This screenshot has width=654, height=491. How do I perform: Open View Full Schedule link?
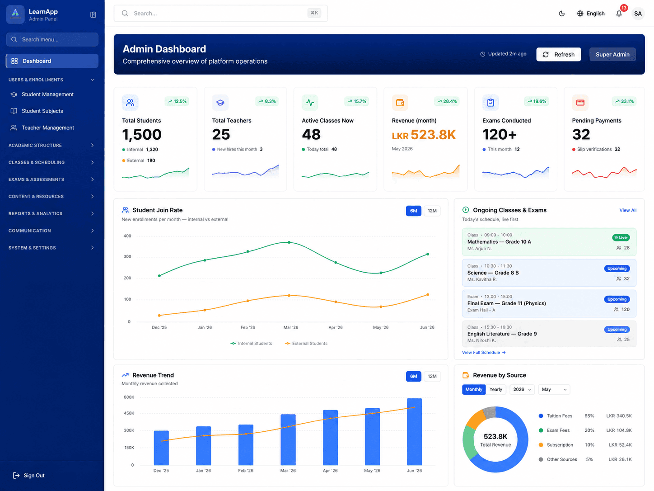pyautogui.click(x=484, y=353)
